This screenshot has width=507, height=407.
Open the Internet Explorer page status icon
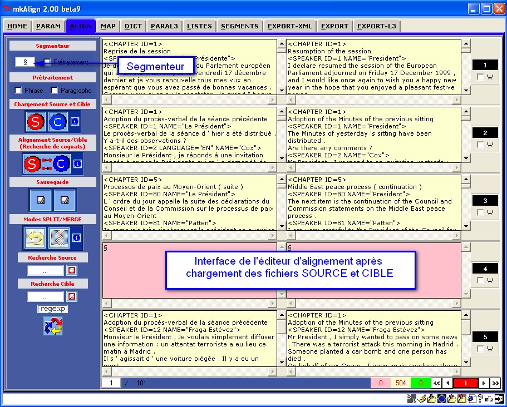click(471, 399)
